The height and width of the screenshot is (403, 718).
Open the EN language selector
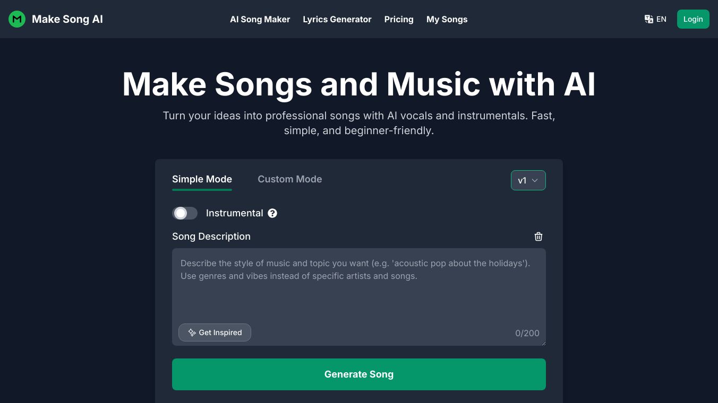coord(661,19)
